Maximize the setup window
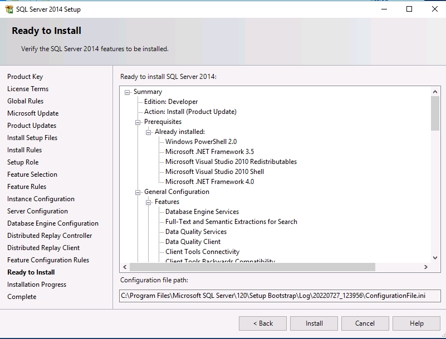This screenshot has width=446, height=339. click(409, 9)
